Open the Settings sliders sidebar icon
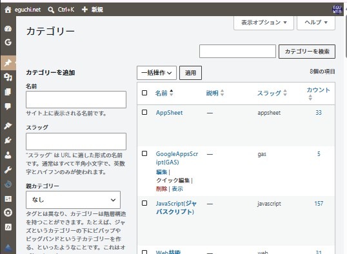Image resolution: width=347 pixels, height=254 pixels. [x=8, y=199]
